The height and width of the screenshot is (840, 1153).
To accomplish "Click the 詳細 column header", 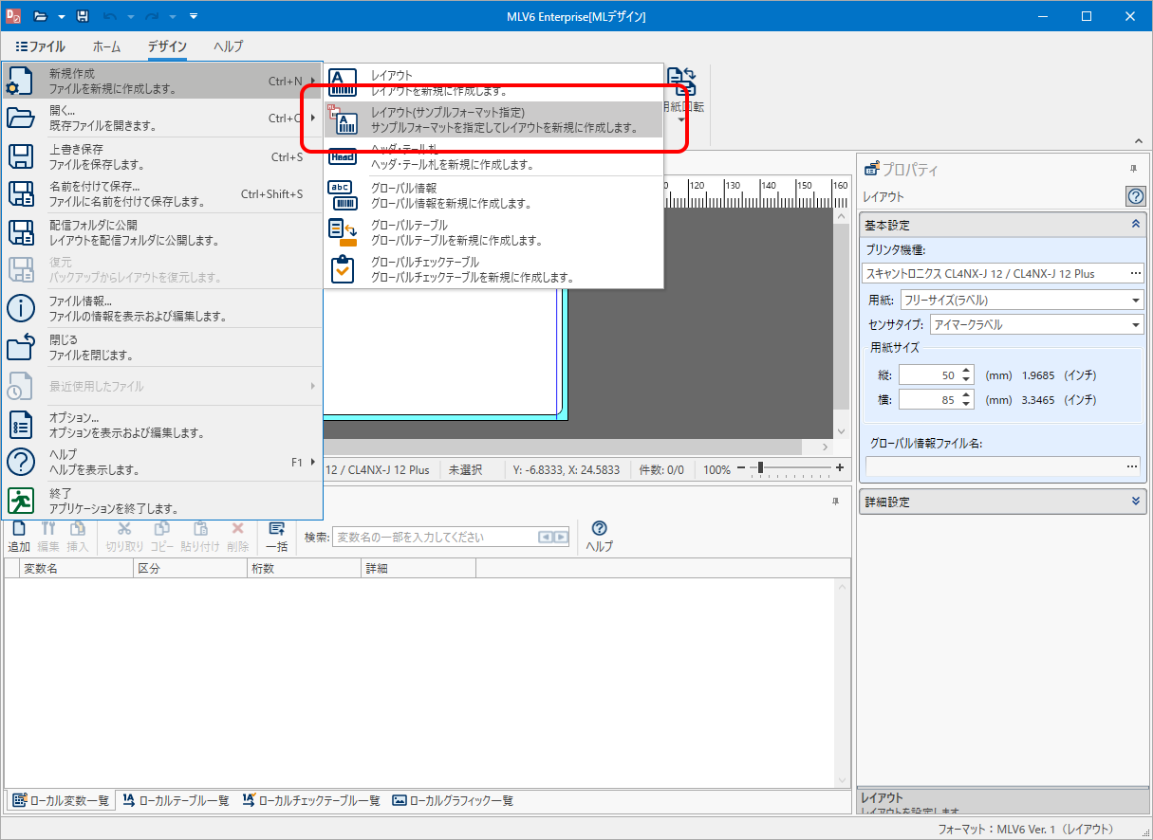I will [418, 568].
